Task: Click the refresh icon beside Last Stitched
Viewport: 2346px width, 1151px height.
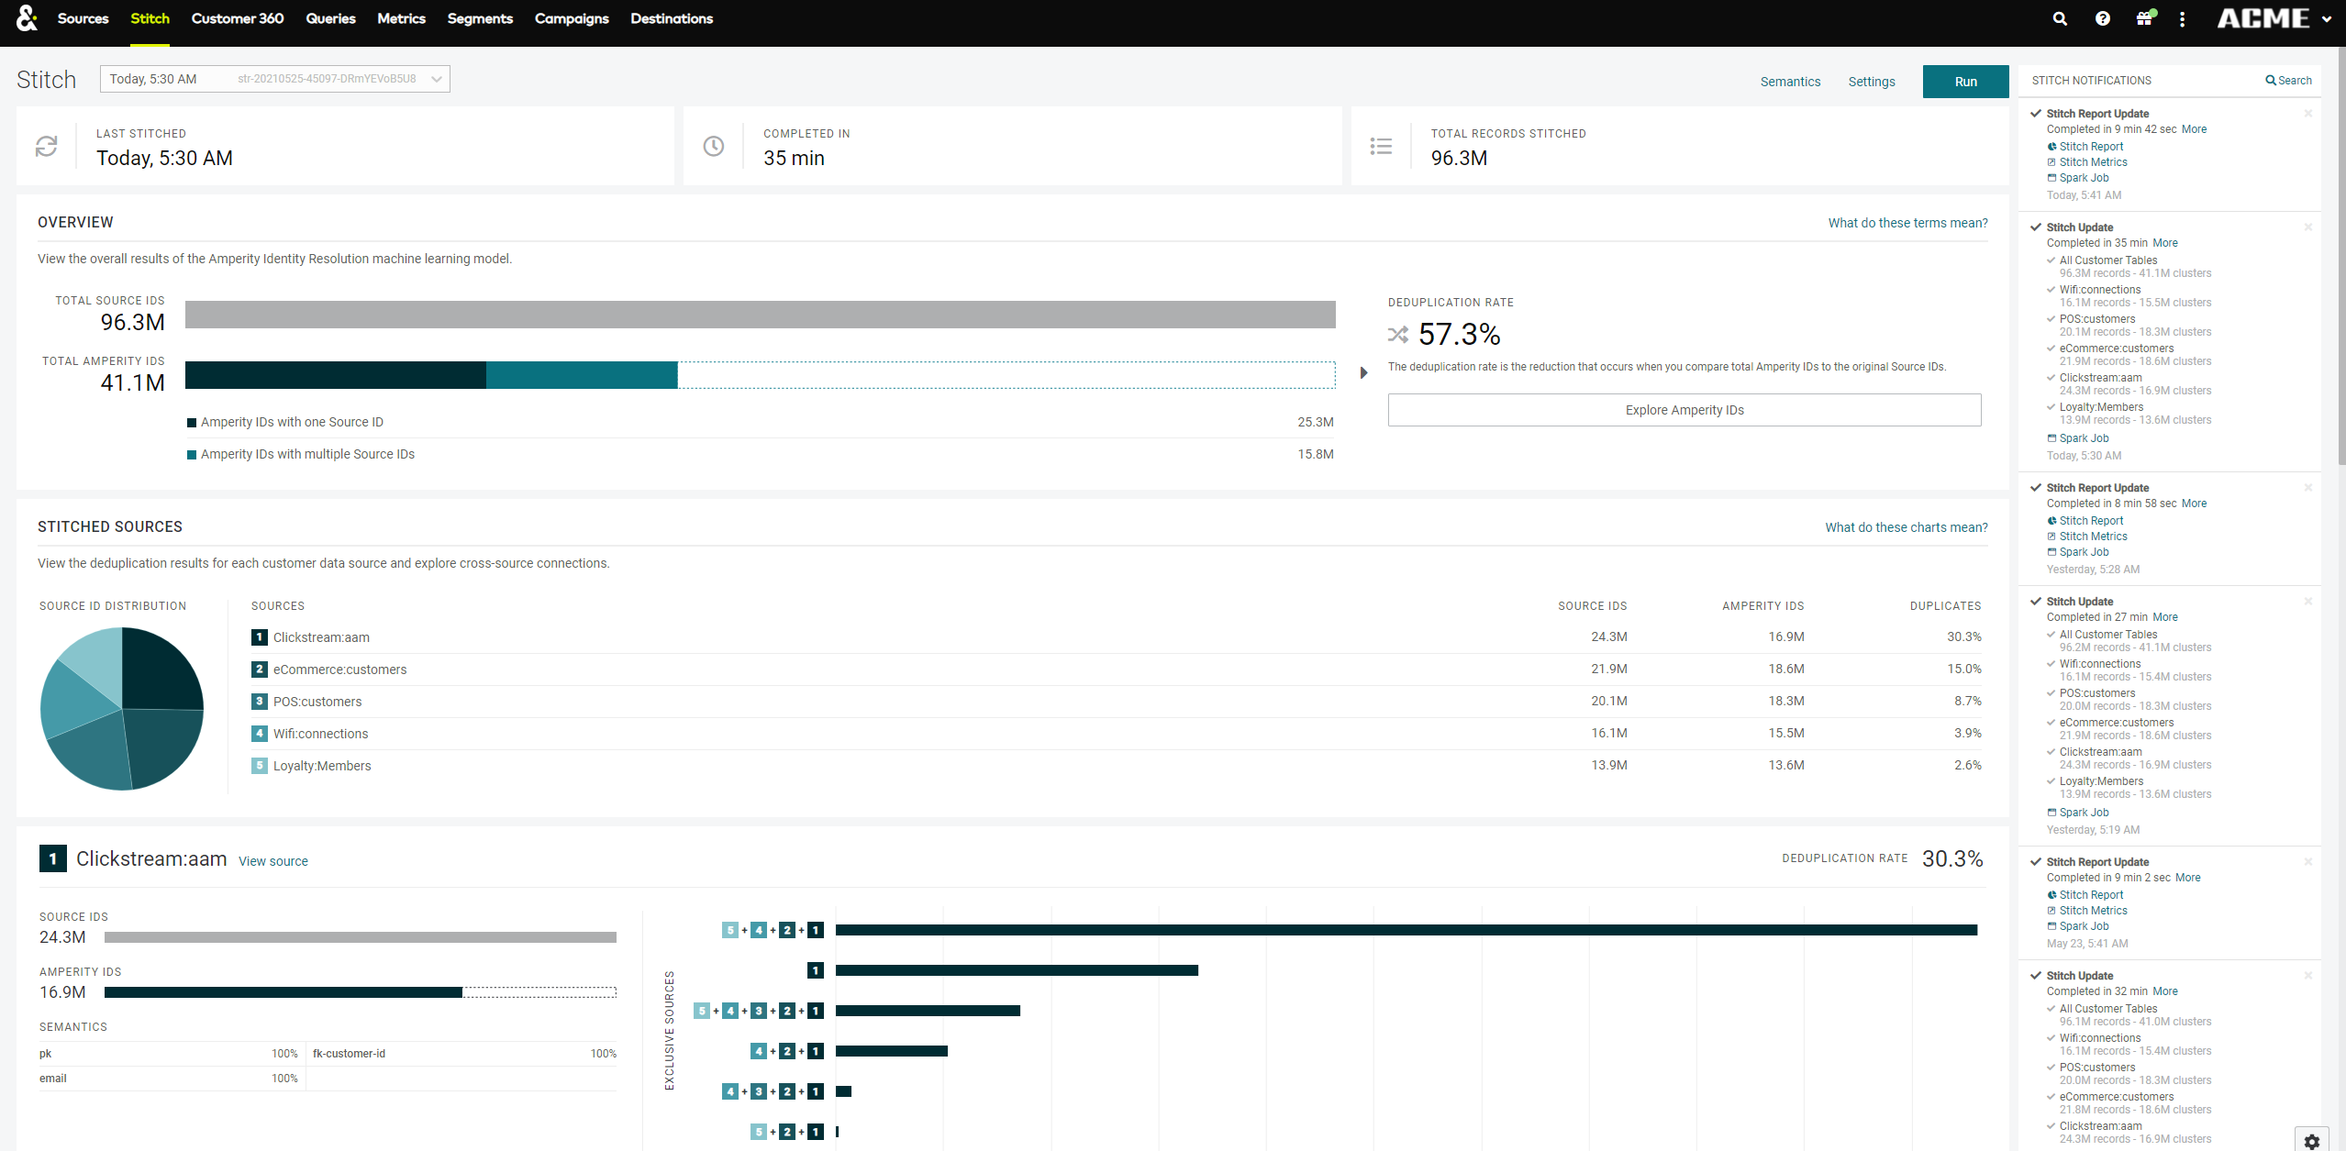Action: coord(47,145)
